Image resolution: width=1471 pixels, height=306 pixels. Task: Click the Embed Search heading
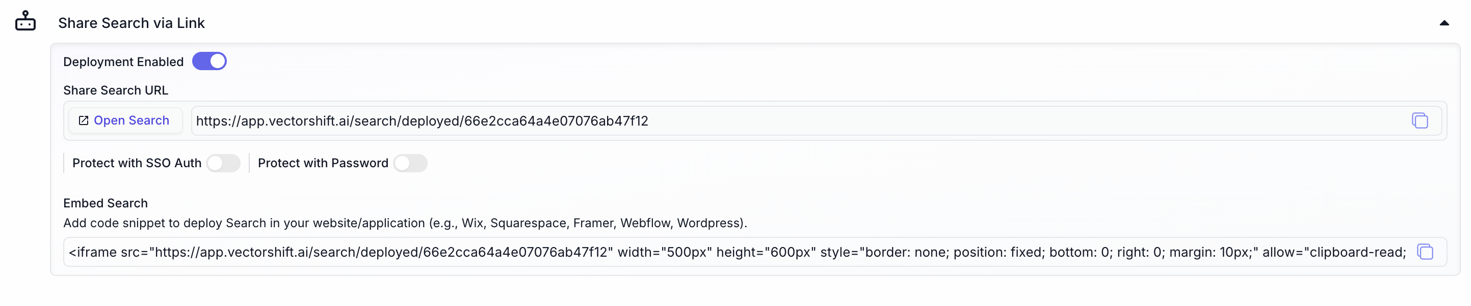[106, 203]
